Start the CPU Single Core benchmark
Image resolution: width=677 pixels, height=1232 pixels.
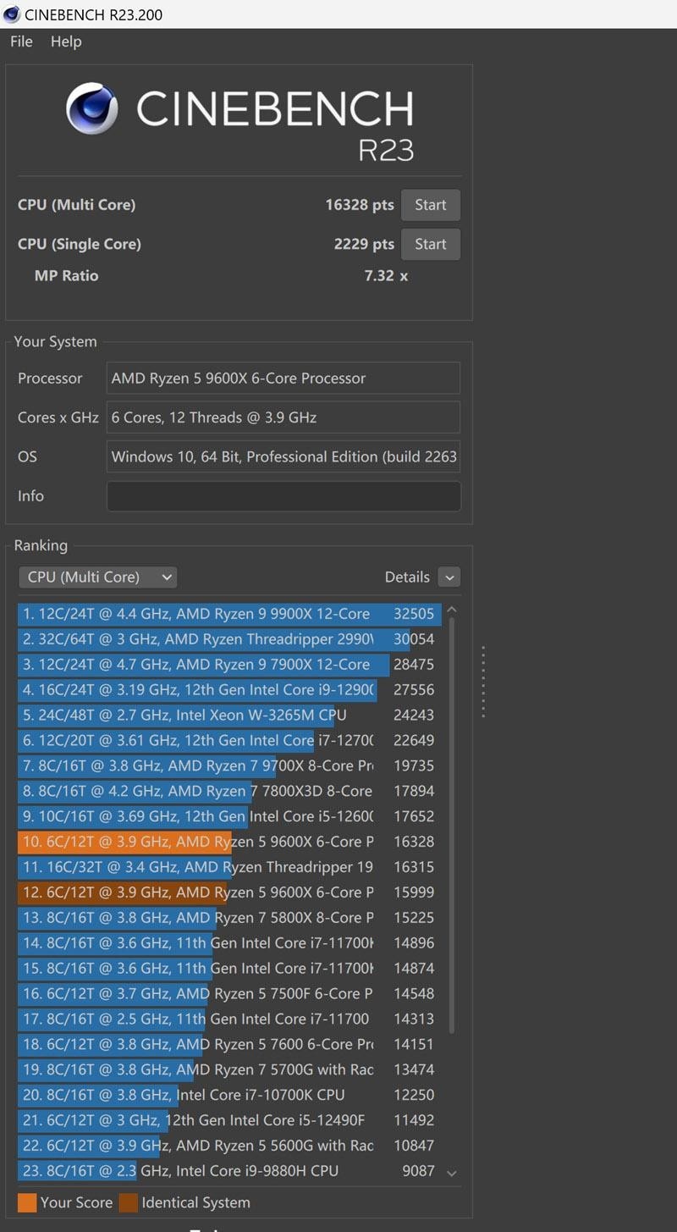pyautogui.click(x=430, y=244)
